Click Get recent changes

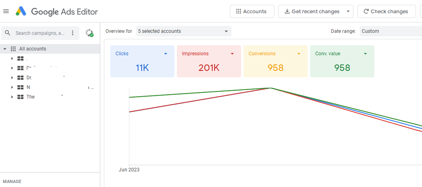point(311,12)
